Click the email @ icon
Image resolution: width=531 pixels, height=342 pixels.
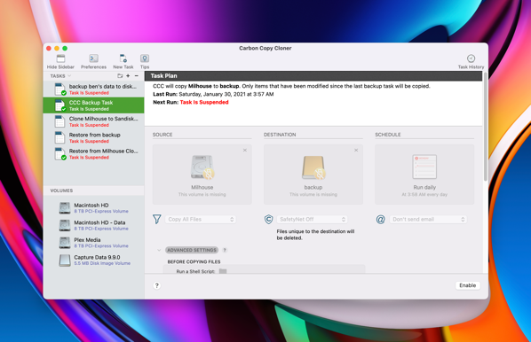click(380, 220)
